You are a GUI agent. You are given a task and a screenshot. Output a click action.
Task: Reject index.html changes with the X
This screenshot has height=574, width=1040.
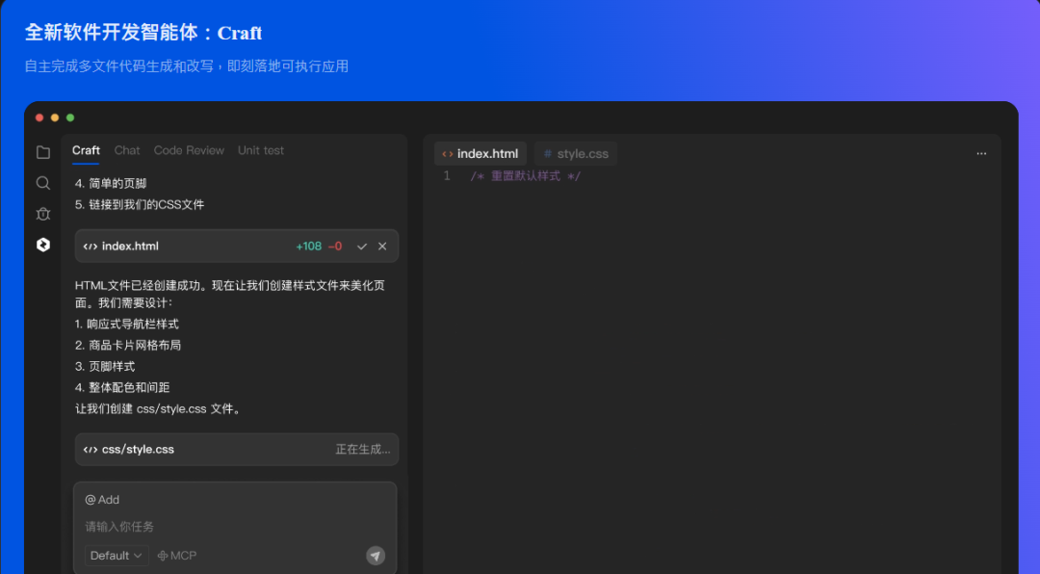(382, 247)
